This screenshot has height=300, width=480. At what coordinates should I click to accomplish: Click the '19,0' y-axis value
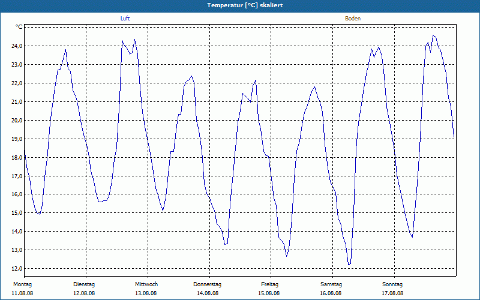click(17, 139)
